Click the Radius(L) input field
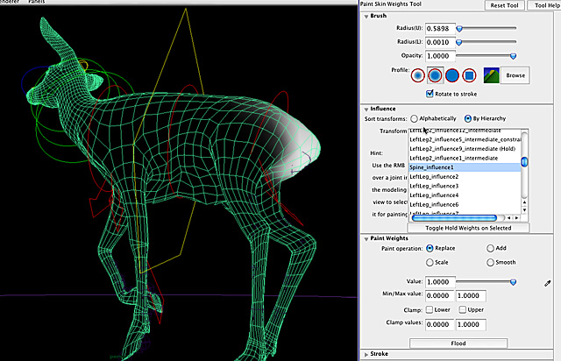561x361 pixels. click(440, 42)
